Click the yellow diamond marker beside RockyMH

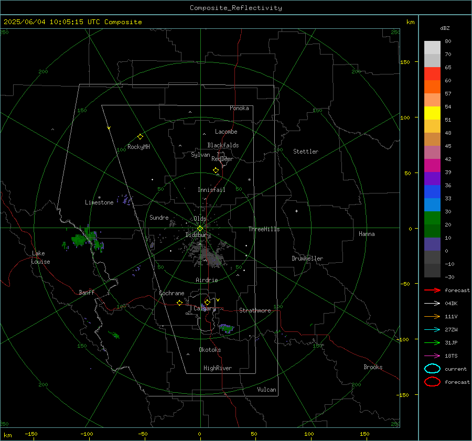pyautogui.click(x=140, y=137)
